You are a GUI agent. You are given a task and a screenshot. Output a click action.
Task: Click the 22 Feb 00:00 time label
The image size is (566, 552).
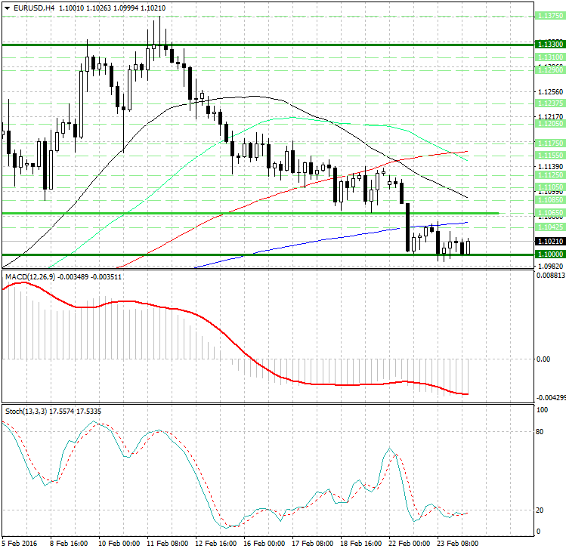(410, 544)
